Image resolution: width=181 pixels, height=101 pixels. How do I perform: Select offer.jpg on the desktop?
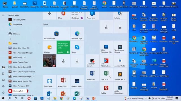click(x=134, y=16)
